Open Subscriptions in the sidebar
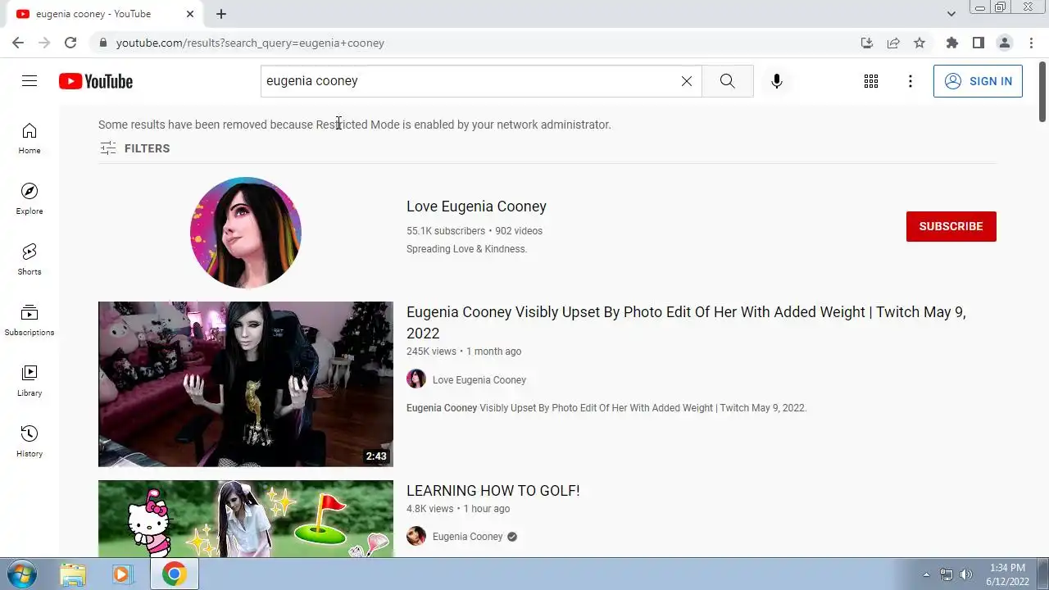Screen dimensions: 1049x590 click(x=30, y=320)
